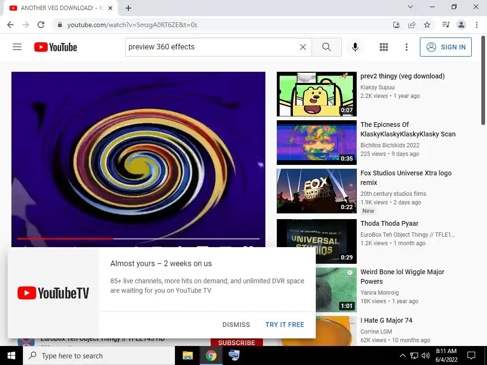
Task: Open media controls in Chrome toolbar
Action: [x=446, y=25]
